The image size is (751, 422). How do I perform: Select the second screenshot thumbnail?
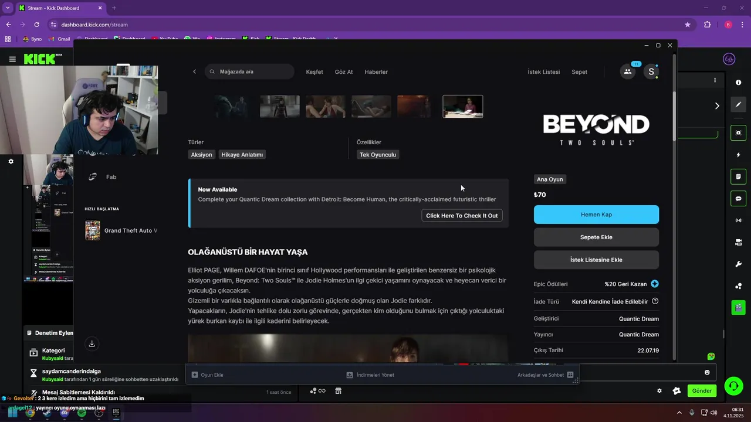coord(280,107)
